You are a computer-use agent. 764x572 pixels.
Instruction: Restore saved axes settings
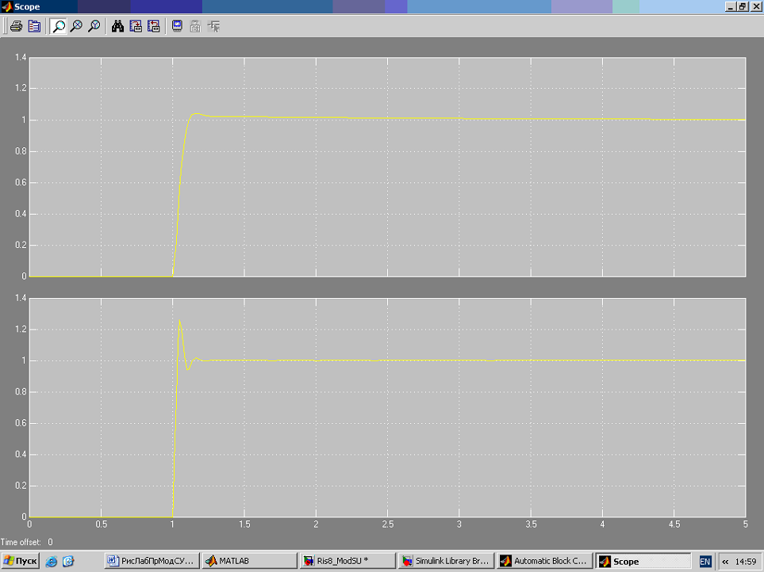click(153, 26)
